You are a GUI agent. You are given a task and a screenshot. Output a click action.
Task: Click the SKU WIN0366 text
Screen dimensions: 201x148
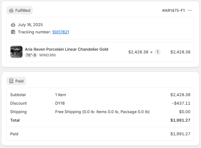(x=47, y=55)
